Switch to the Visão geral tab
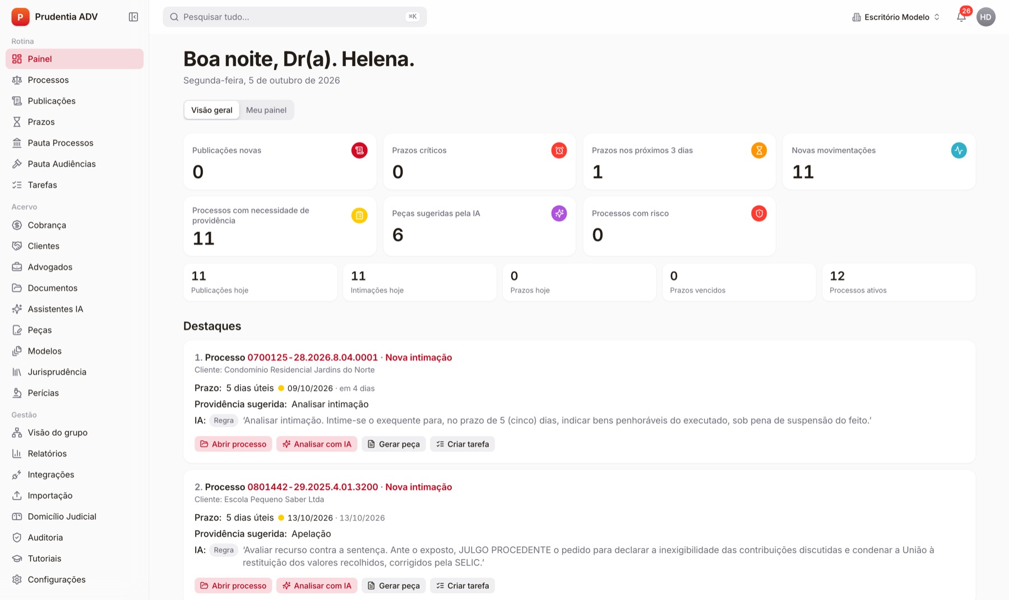The image size is (1009, 600). pos(212,110)
